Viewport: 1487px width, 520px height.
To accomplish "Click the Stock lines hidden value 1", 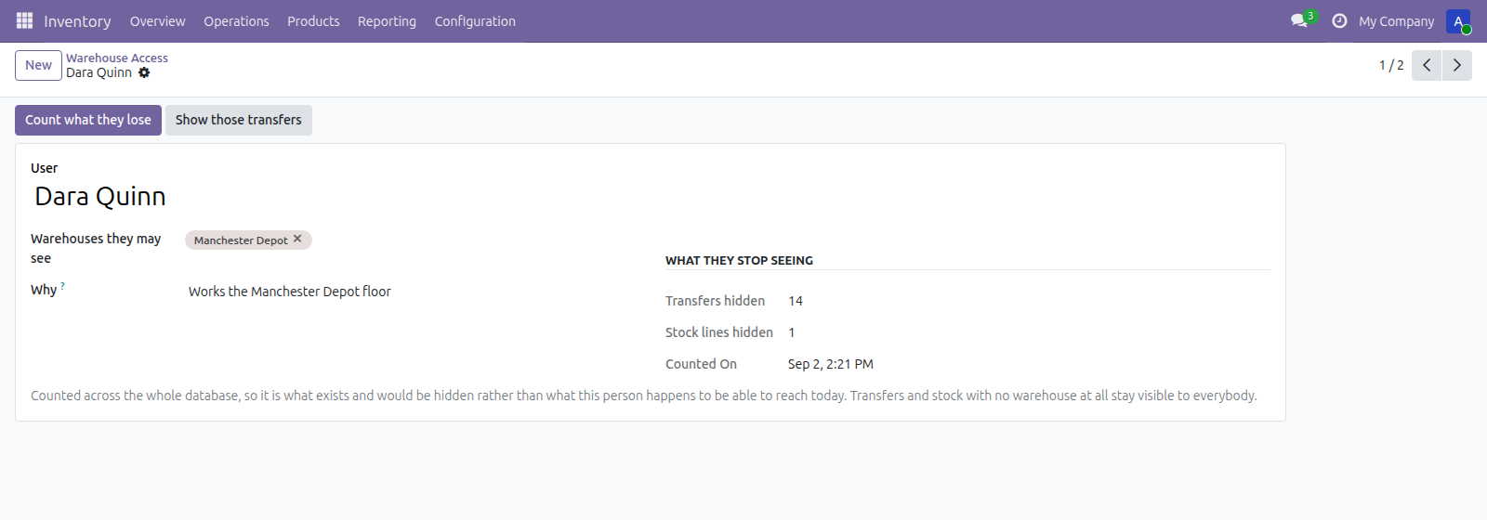I will point(792,332).
